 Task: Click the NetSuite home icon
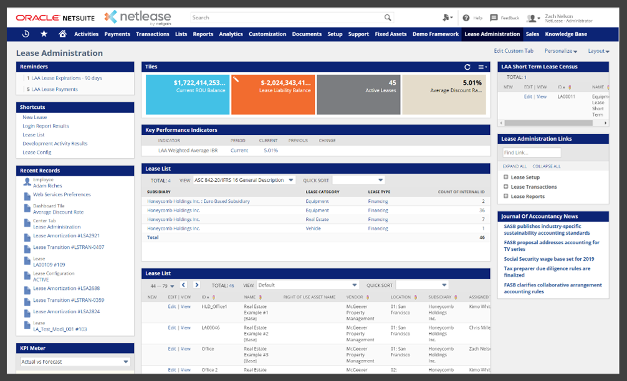63,34
